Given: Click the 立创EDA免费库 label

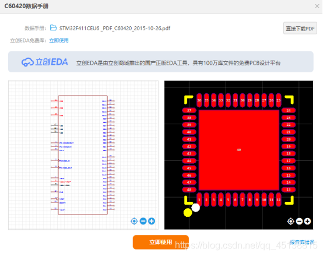Looking at the screenshot, I should [x=29, y=40].
